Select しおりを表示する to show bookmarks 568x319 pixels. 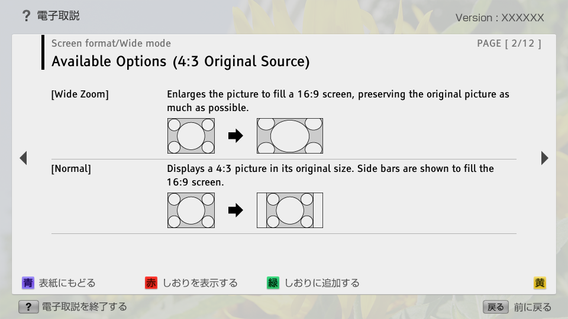tap(200, 283)
